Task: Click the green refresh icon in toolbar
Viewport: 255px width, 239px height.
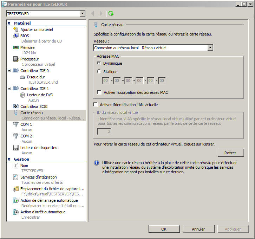Action: [111, 14]
